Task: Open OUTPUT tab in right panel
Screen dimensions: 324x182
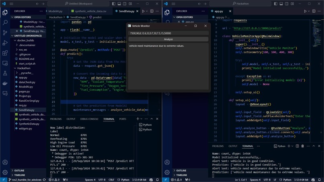Action: coord(233,146)
